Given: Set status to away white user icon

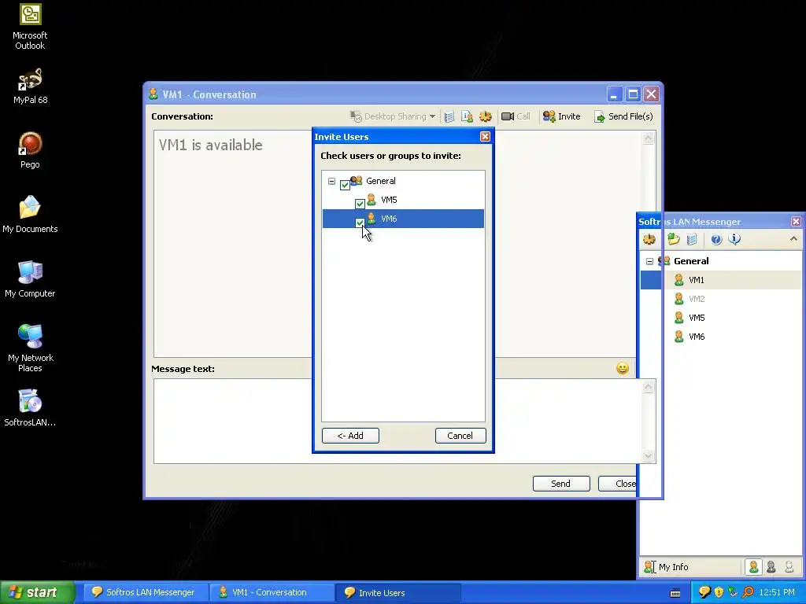Looking at the screenshot, I should pyautogui.click(x=789, y=567).
